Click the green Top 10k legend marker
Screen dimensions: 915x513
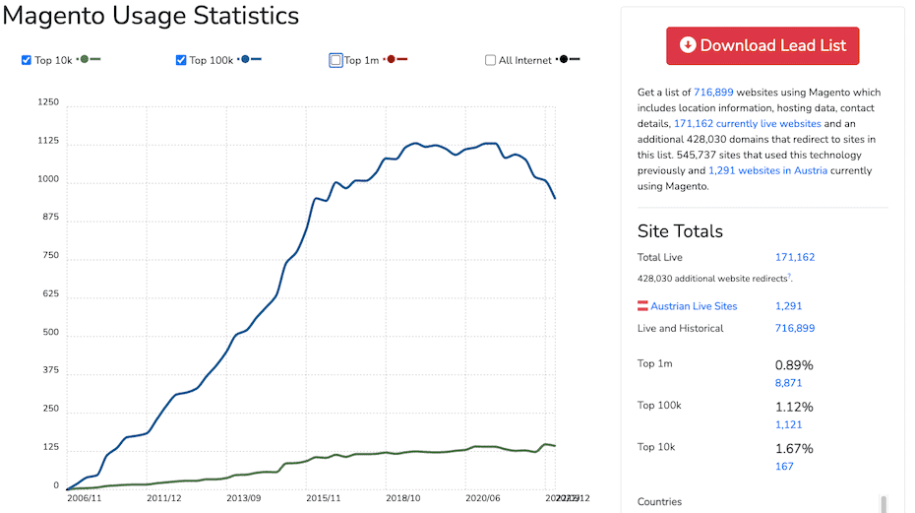(90, 59)
